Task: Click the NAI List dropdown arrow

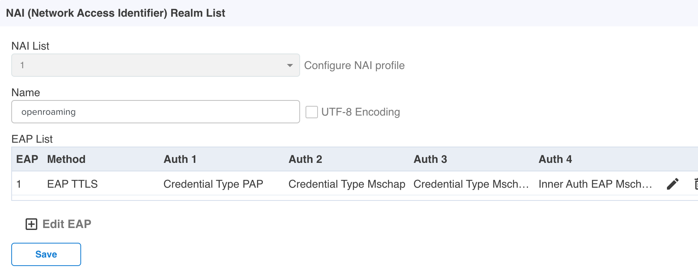Action: pyautogui.click(x=290, y=65)
